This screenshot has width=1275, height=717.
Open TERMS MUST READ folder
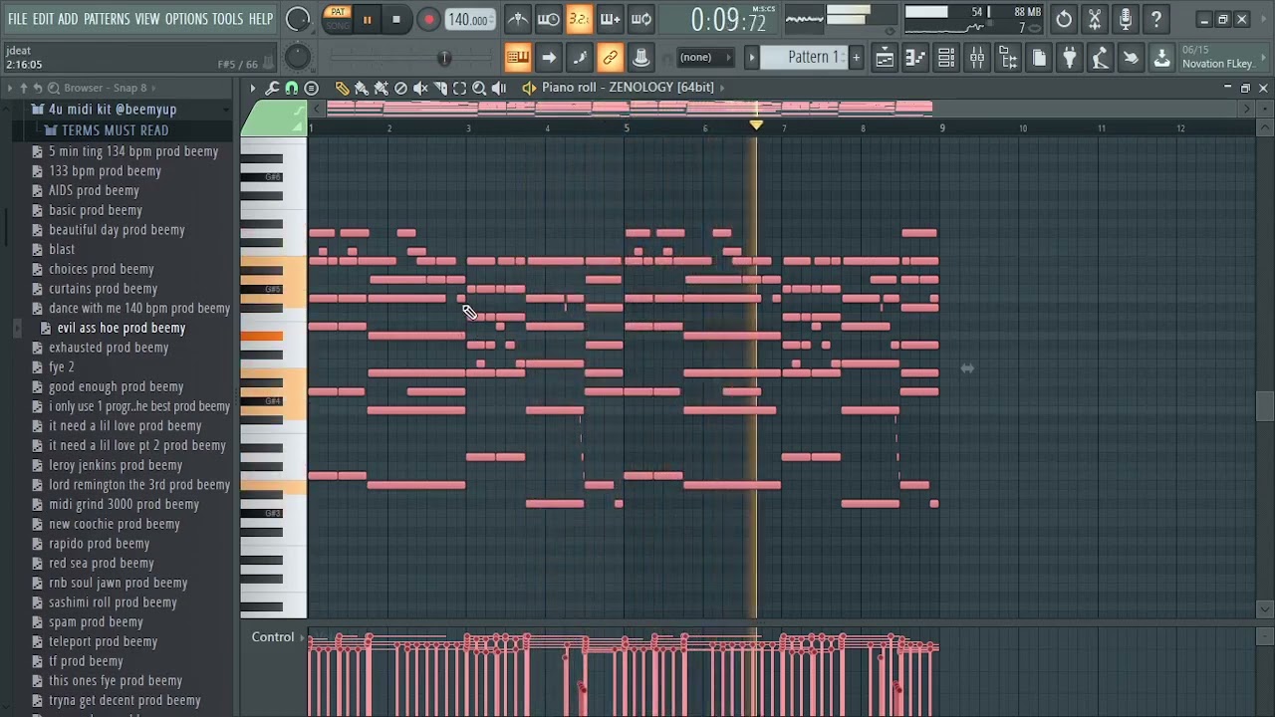[x=115, y=130]
